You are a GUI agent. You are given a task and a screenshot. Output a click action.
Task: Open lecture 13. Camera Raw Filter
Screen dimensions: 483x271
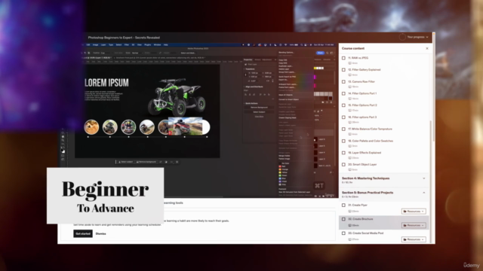(x=361, y=82)
